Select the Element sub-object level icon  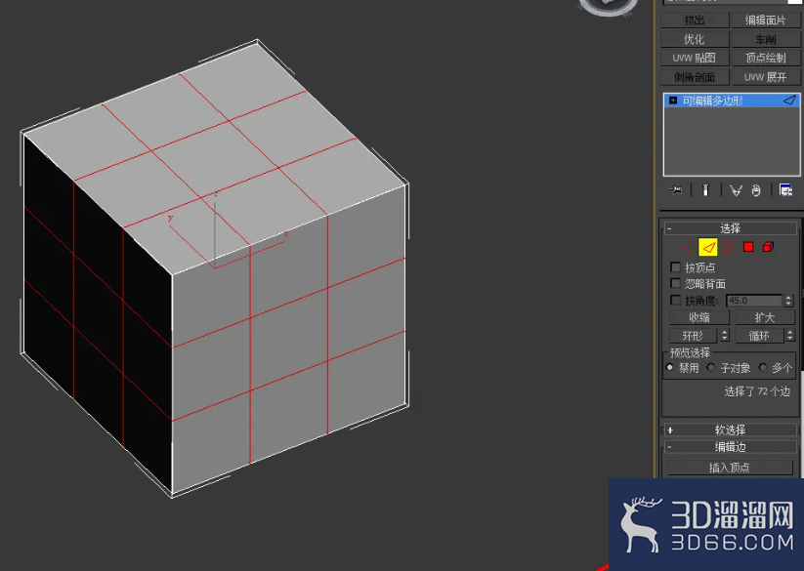tap(768, 247)
